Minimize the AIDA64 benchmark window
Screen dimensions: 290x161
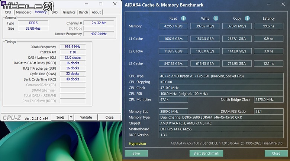tap(269, 4)
